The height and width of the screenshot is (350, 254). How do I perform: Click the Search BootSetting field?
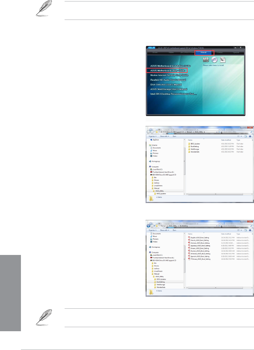click(x=237, y=226)
